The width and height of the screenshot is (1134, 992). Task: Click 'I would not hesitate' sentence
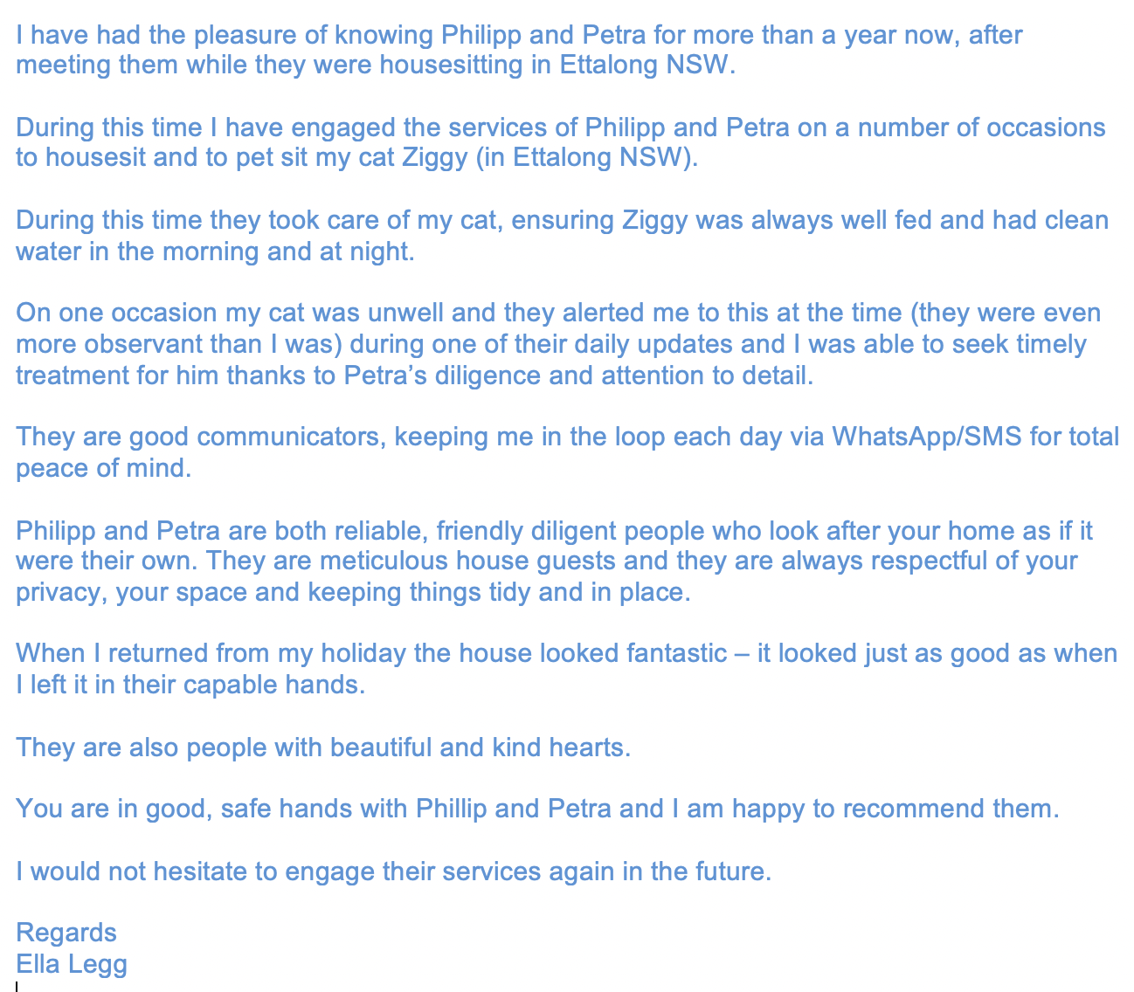393,872
